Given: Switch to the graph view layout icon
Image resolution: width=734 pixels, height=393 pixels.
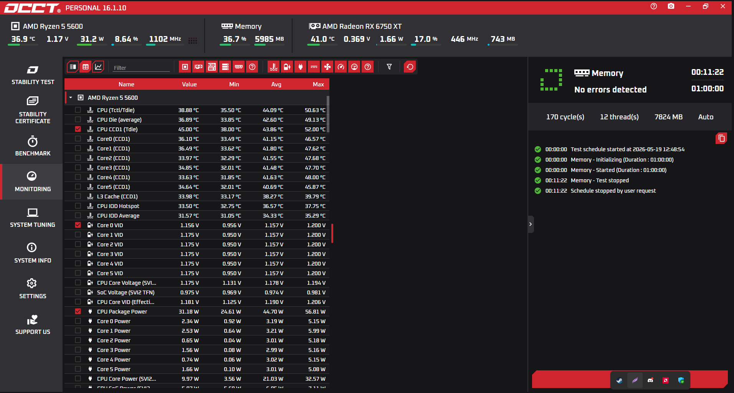Looking at the screenshot, I should (x=98, y=67).
